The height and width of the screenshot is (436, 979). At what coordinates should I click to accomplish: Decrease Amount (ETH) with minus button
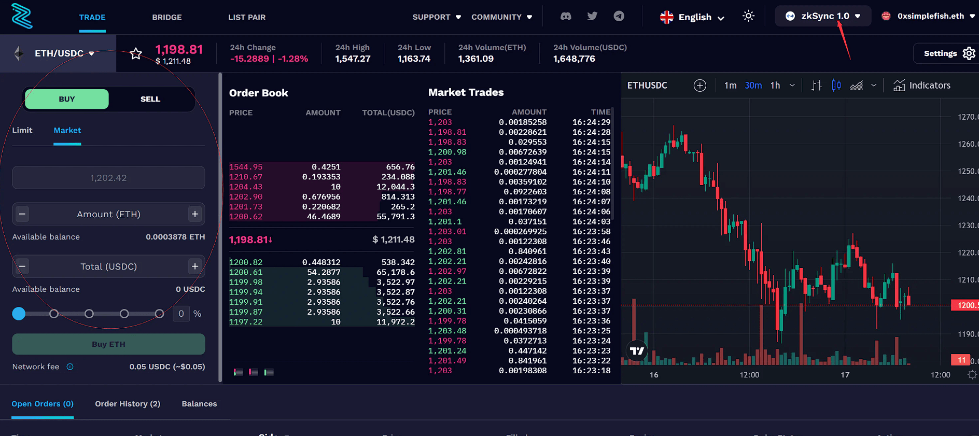(x=22, y=214)
